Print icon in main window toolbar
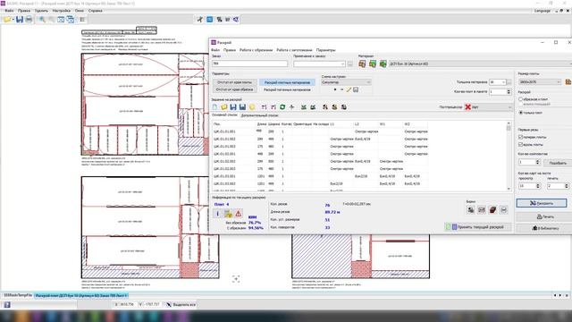572x322 pixels. [x=29, y=20]
